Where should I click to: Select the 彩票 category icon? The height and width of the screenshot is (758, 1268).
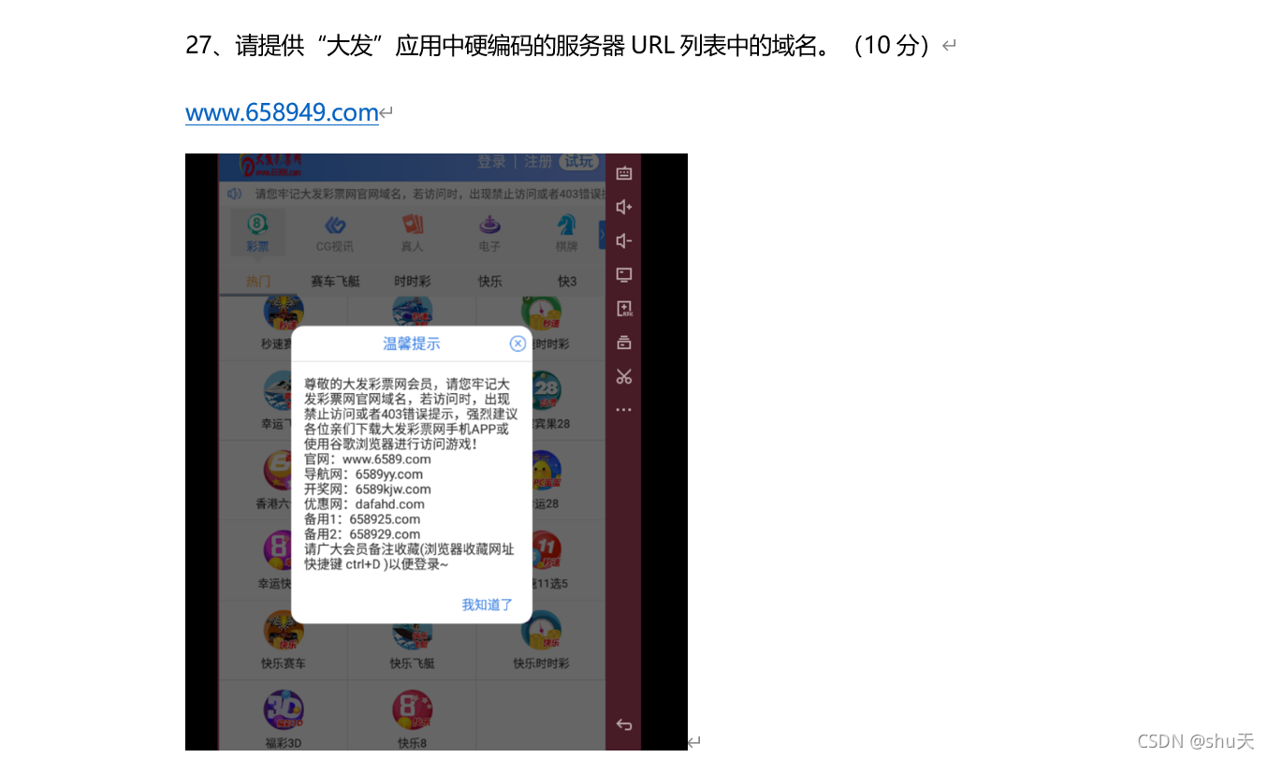258,233
